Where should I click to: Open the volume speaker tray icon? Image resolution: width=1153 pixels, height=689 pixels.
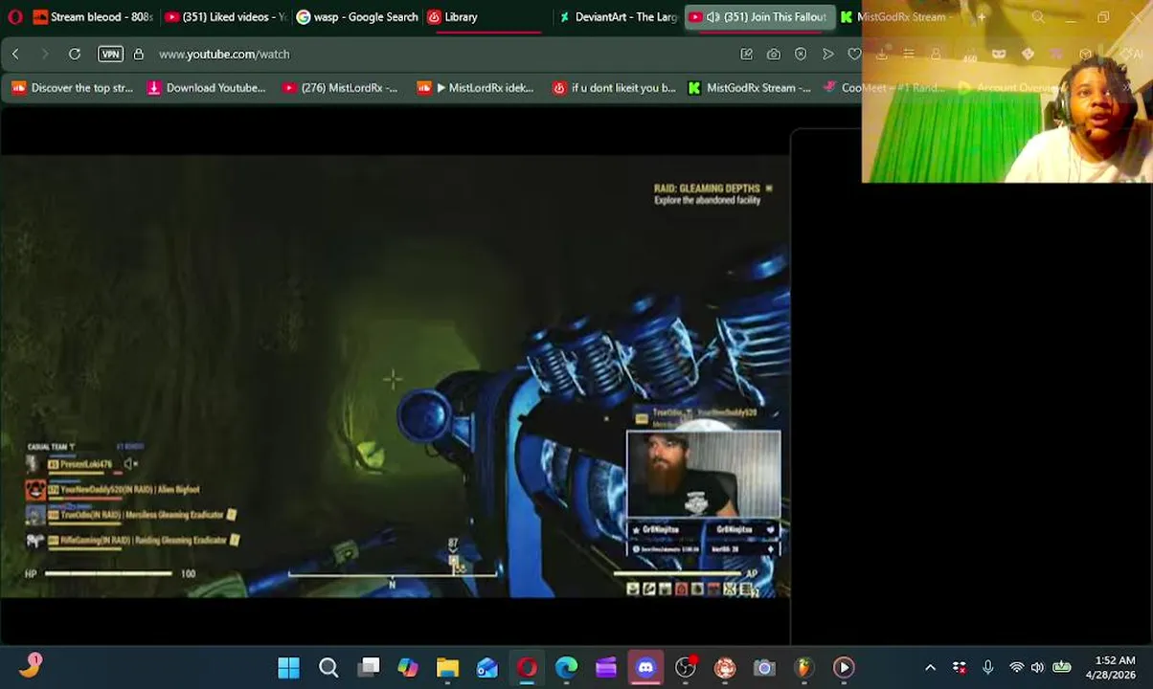[x=1037, y=667]
